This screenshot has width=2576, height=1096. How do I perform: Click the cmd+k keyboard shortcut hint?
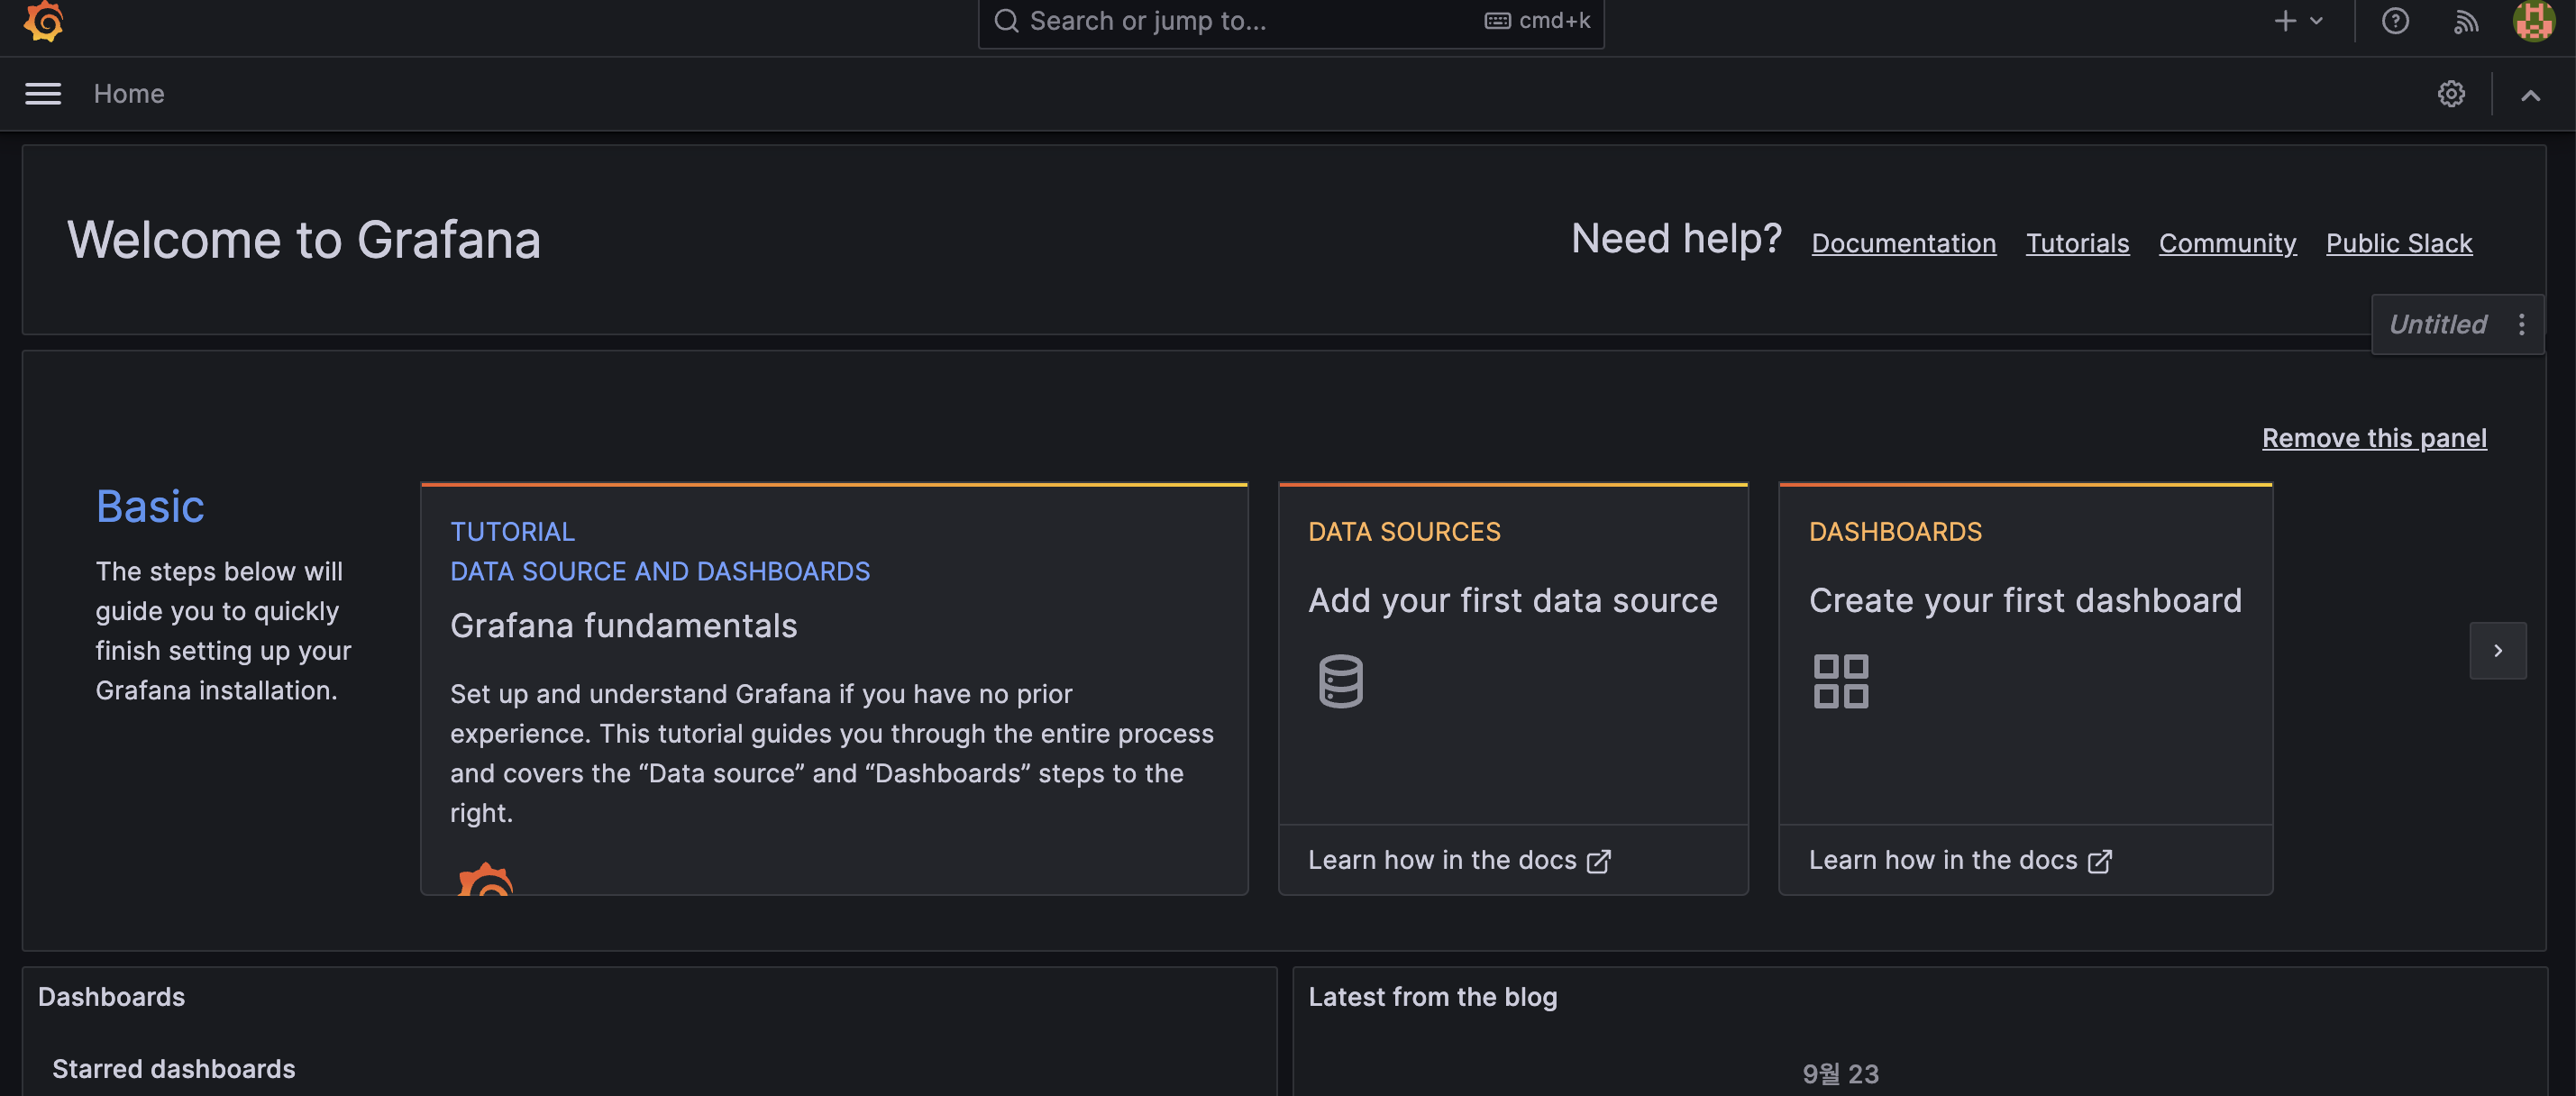click(x=1537, y=21)
